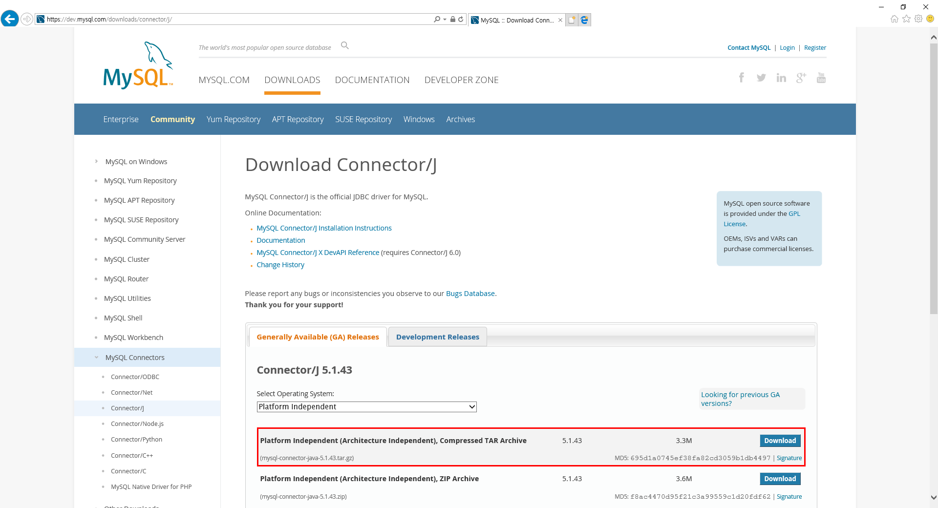Open MySQL Yum Repository sidebar item

(x=140, y=181)
